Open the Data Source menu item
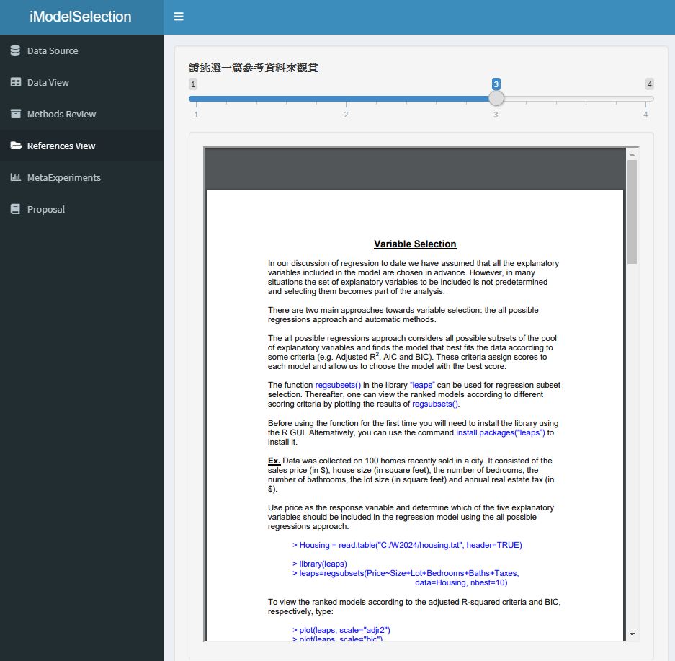 pos(82,50)
